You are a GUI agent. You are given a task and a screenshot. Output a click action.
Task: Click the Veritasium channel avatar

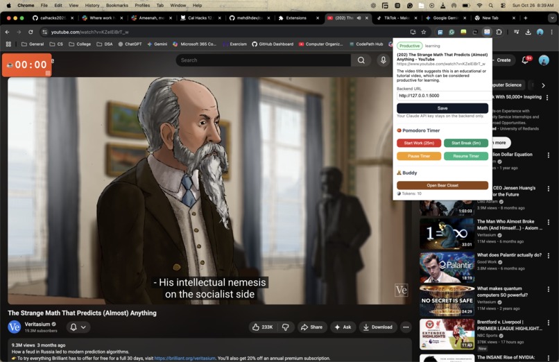(15, 327)
